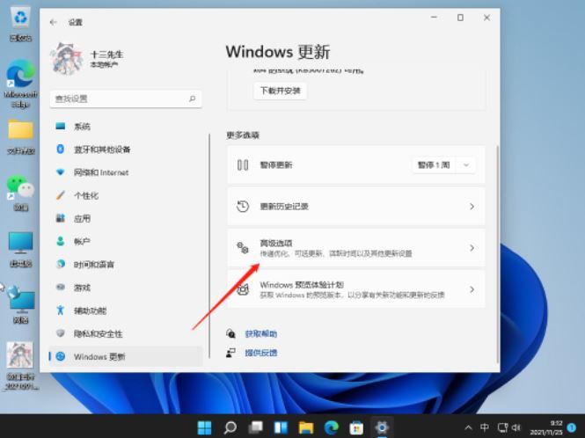Viewport: 585px width, 438px height.
Task: Click the 查找设置 search field
Action: tap(119, 99)
